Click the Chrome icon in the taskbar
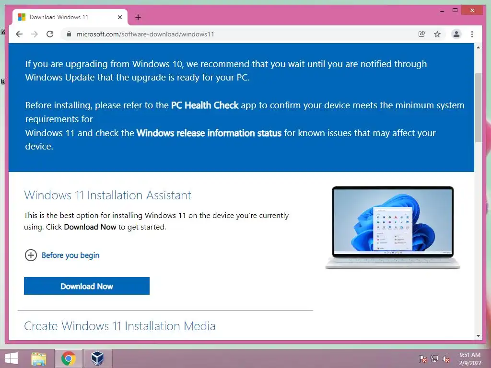Image resolution: width=491 pixels, height=368 pixels. 68,358
